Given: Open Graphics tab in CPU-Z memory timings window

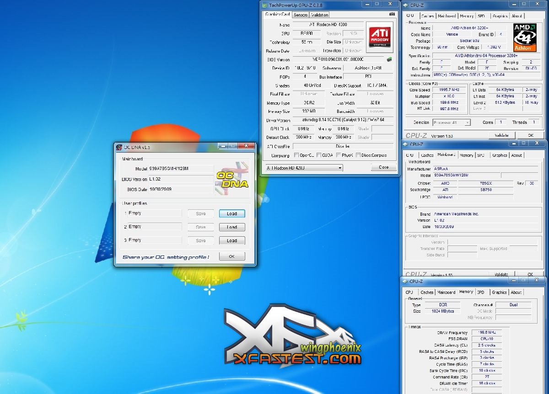Looking at the screenshot, I should [500, 293].
